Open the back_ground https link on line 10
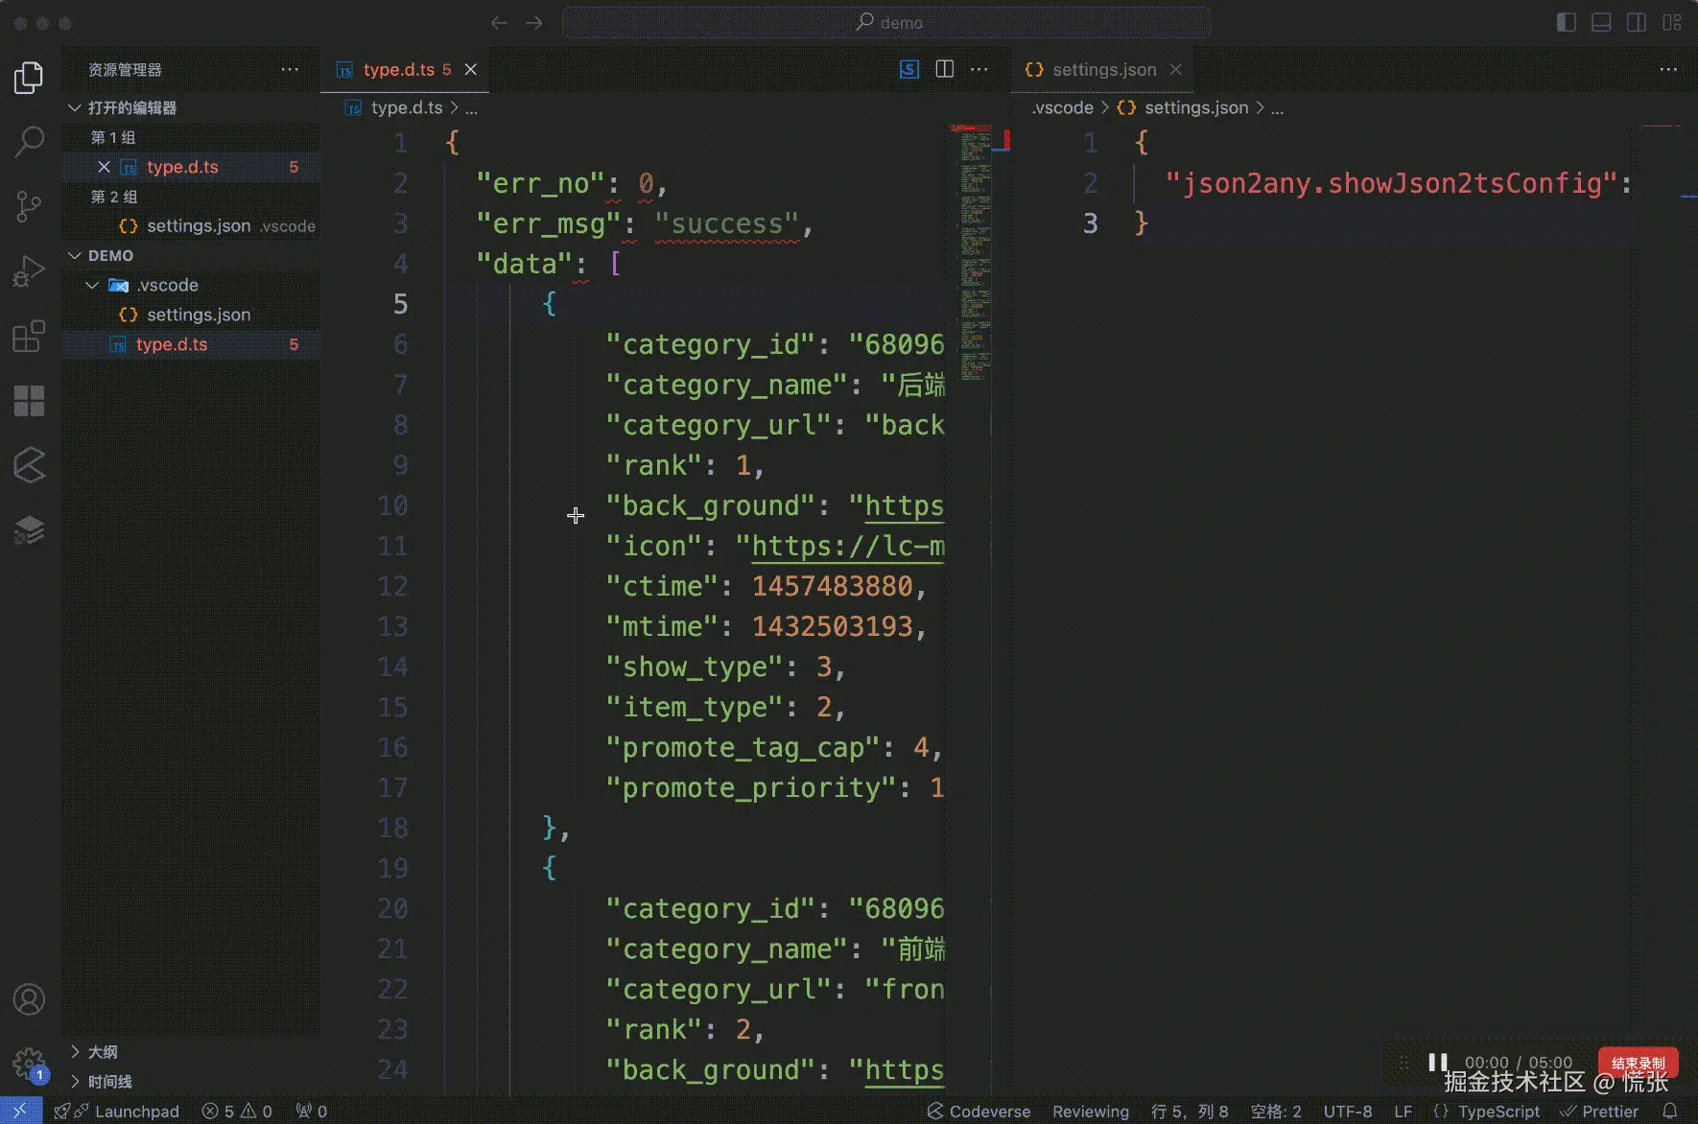This screenshot has height=1124, width=1698. (x=905, y=505)
